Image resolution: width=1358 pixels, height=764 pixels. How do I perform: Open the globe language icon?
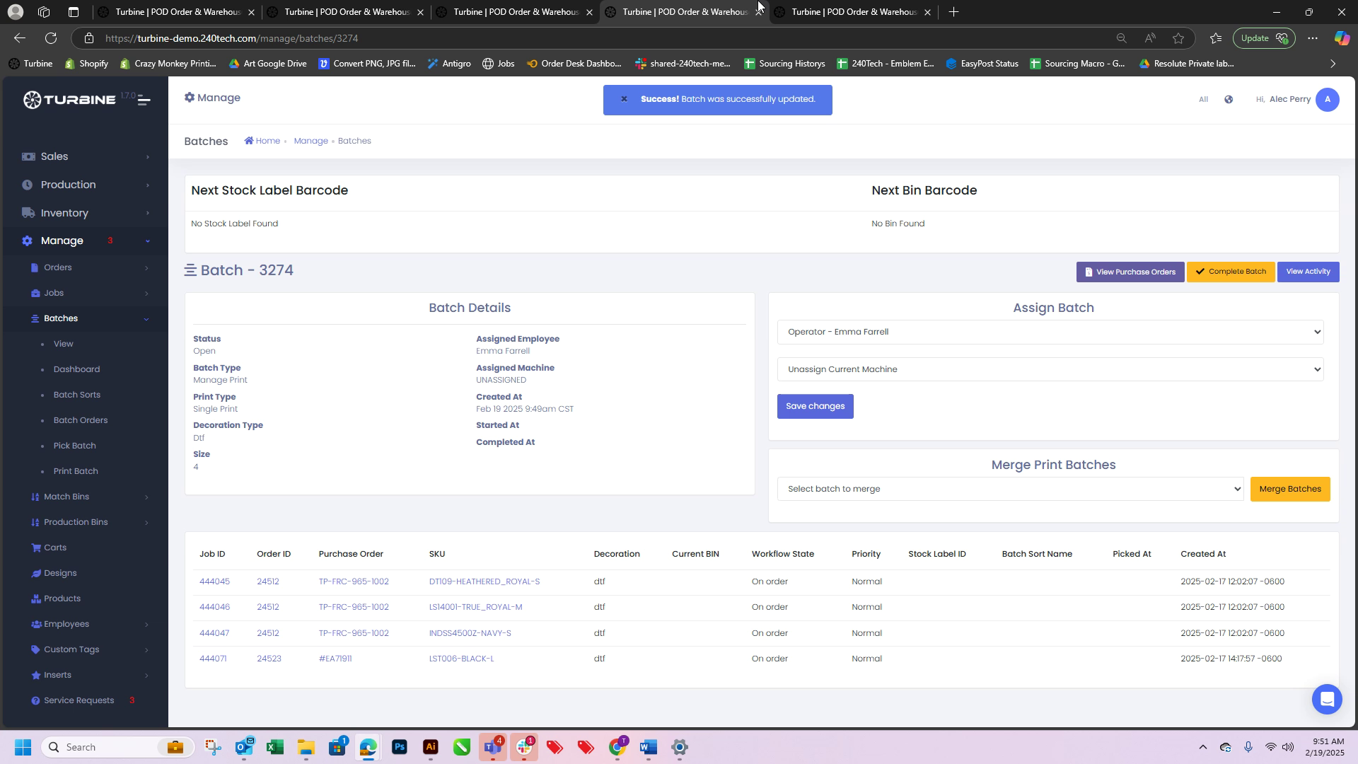pos(1229,100)
